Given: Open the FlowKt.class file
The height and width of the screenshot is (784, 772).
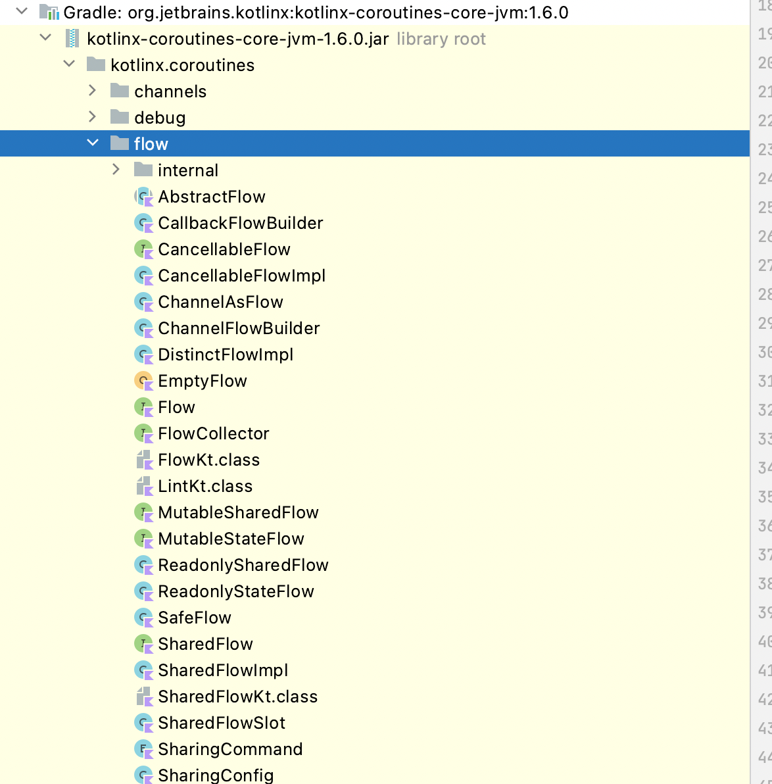Looking at the screenshot, I should (x=209, y=460).
